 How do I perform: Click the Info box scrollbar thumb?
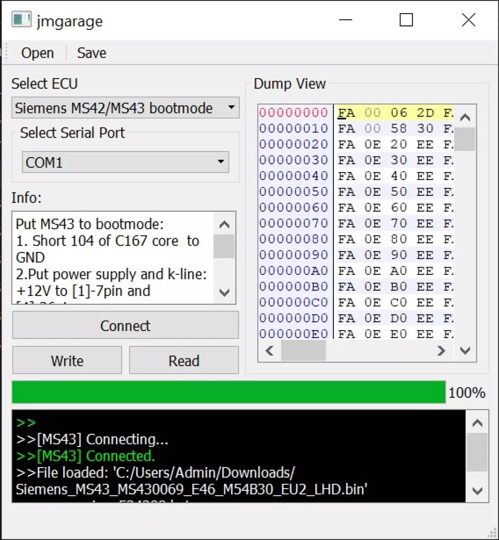[224, 246]
